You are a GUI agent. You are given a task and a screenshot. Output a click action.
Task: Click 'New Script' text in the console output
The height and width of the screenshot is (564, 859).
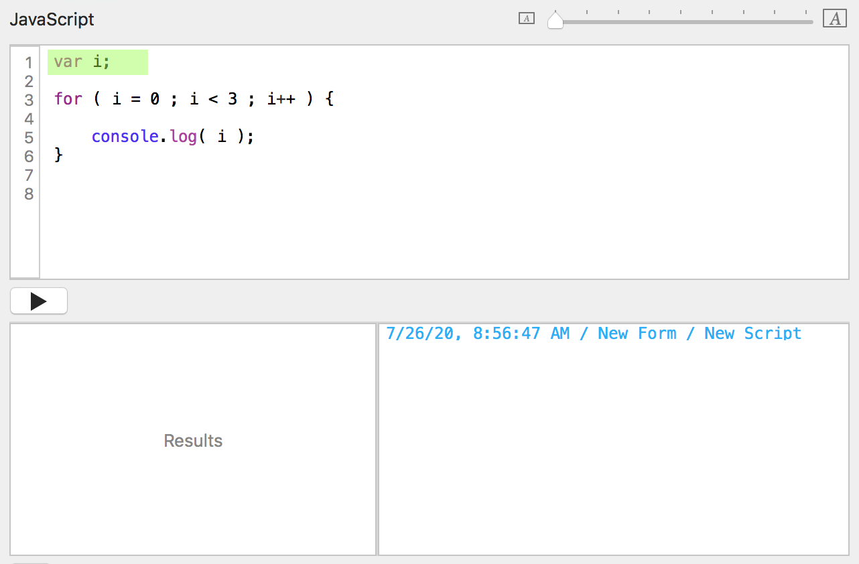[x=752, y=334]
